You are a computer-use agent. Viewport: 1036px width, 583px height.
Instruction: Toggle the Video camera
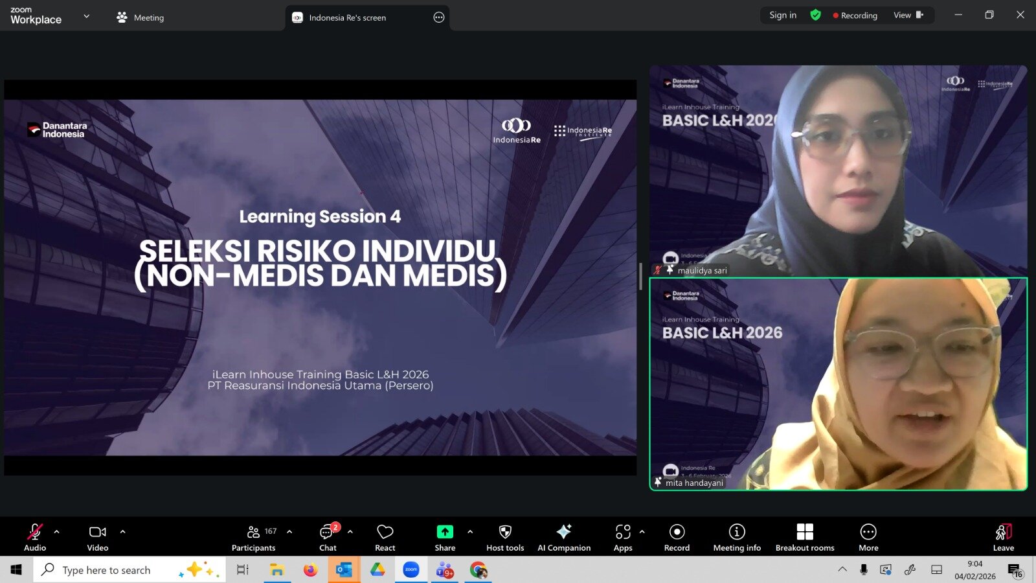98,537
